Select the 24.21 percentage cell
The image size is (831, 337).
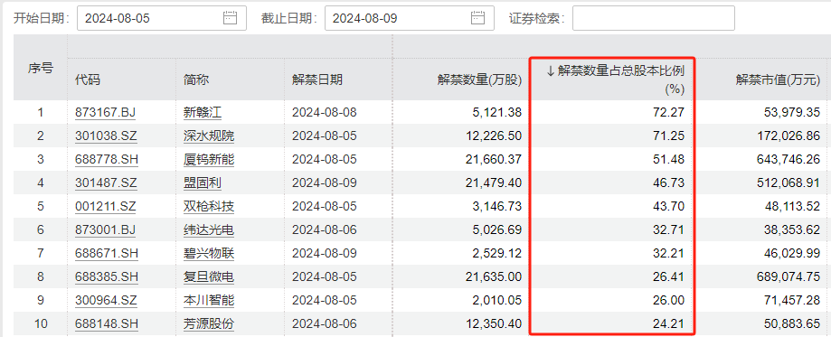670,323
